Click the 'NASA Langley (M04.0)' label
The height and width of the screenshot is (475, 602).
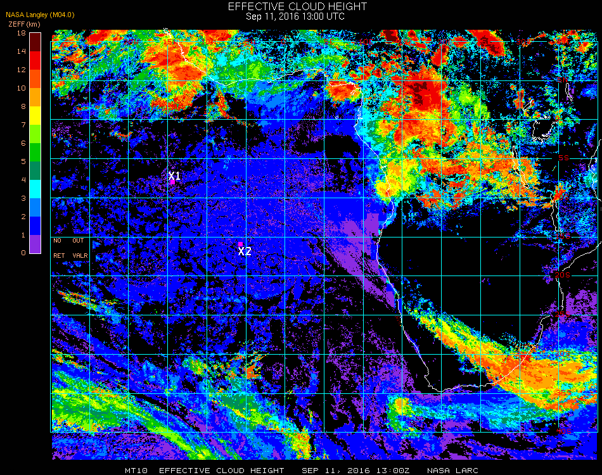pyautogui.click(x=40, y=15)
